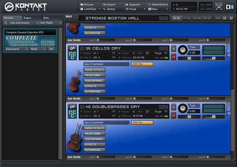Minimize the 46 Doublebasses Dry instrument view
This screenshot has width=237, height=167.
pyautogui.click(x=229, y=109)
